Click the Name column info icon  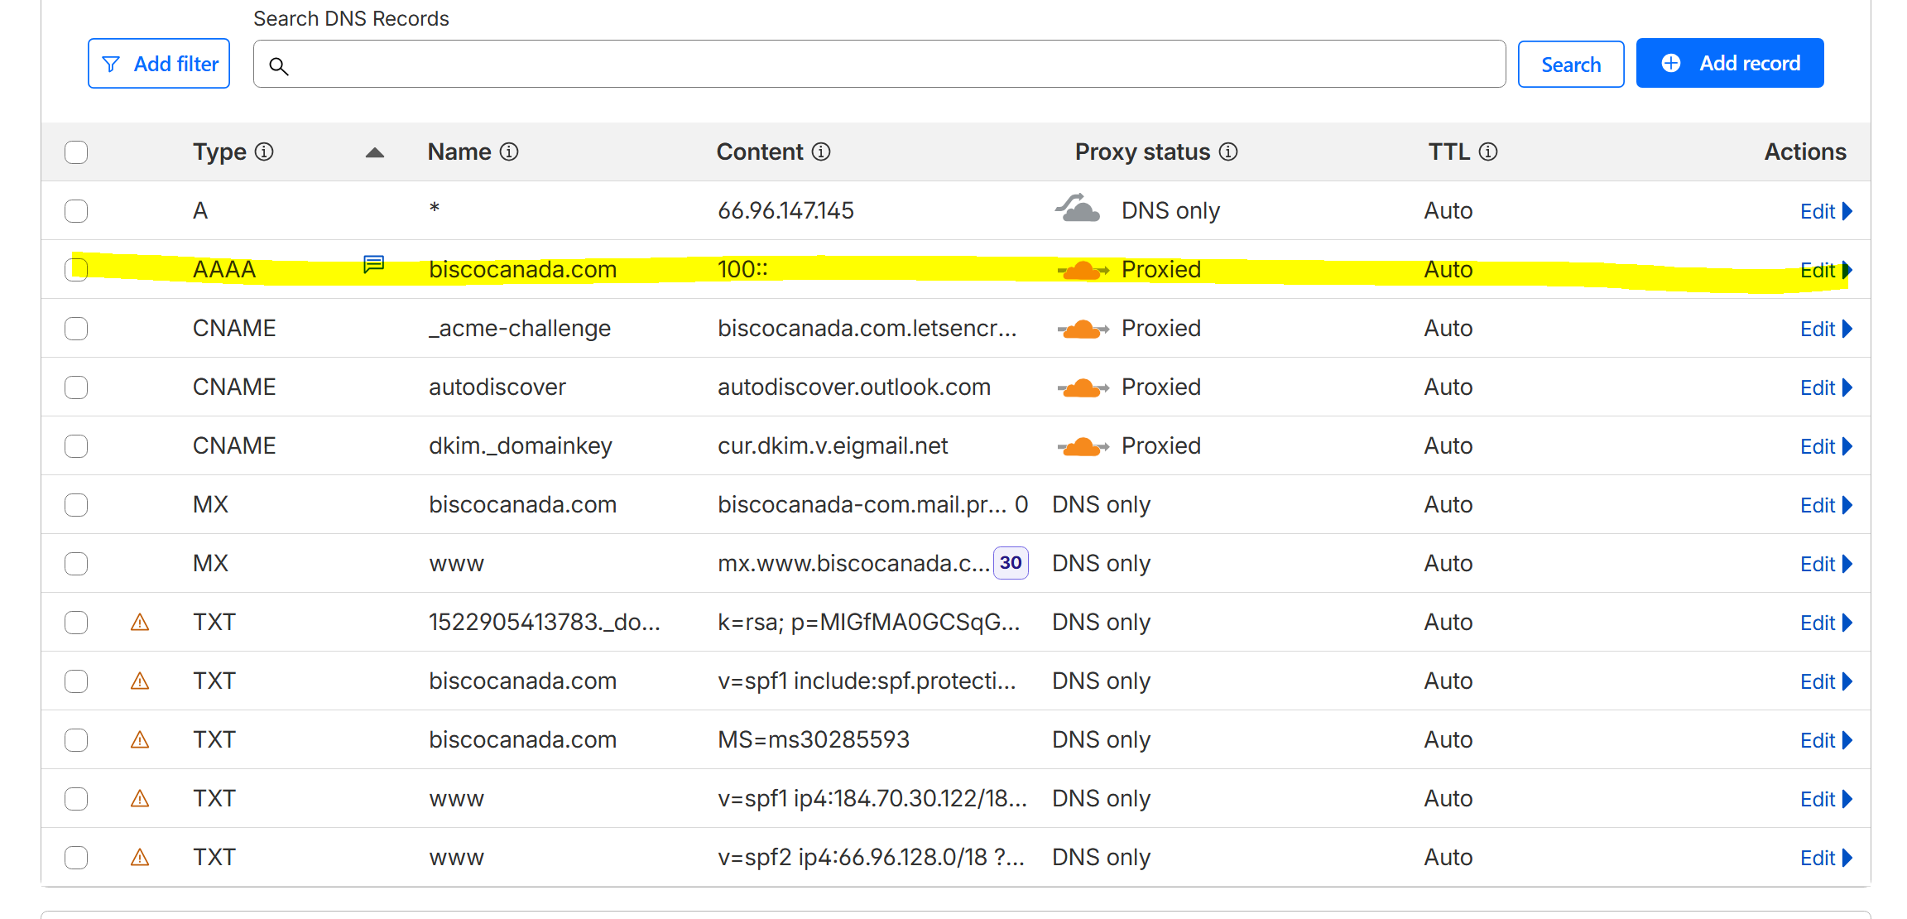tap(510, 152)
